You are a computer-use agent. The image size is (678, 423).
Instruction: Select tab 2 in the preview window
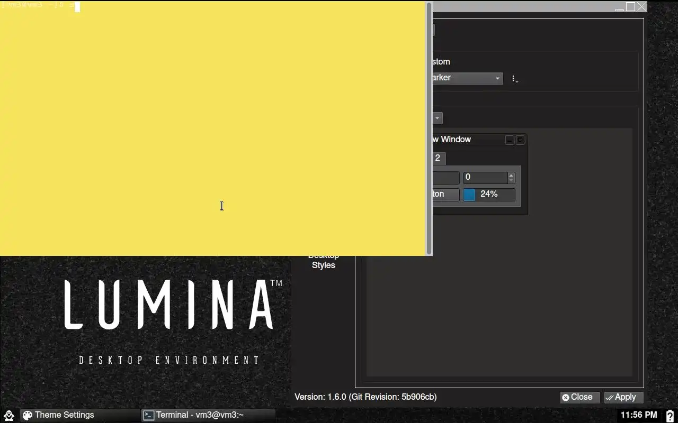438,158
